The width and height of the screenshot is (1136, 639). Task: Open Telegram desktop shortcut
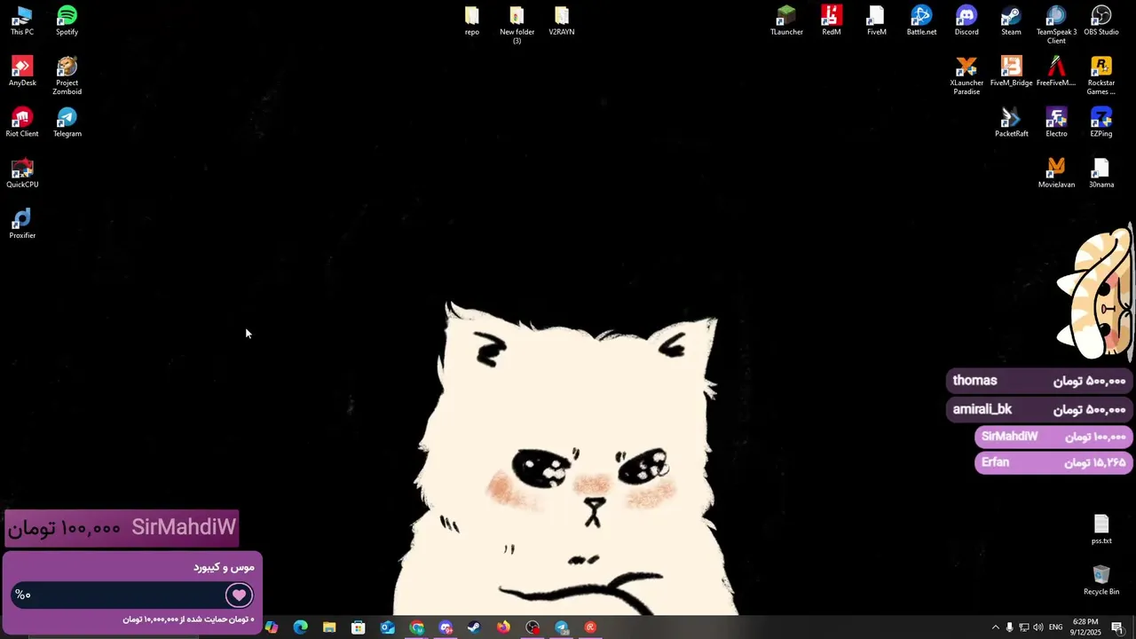pos(67,122)
